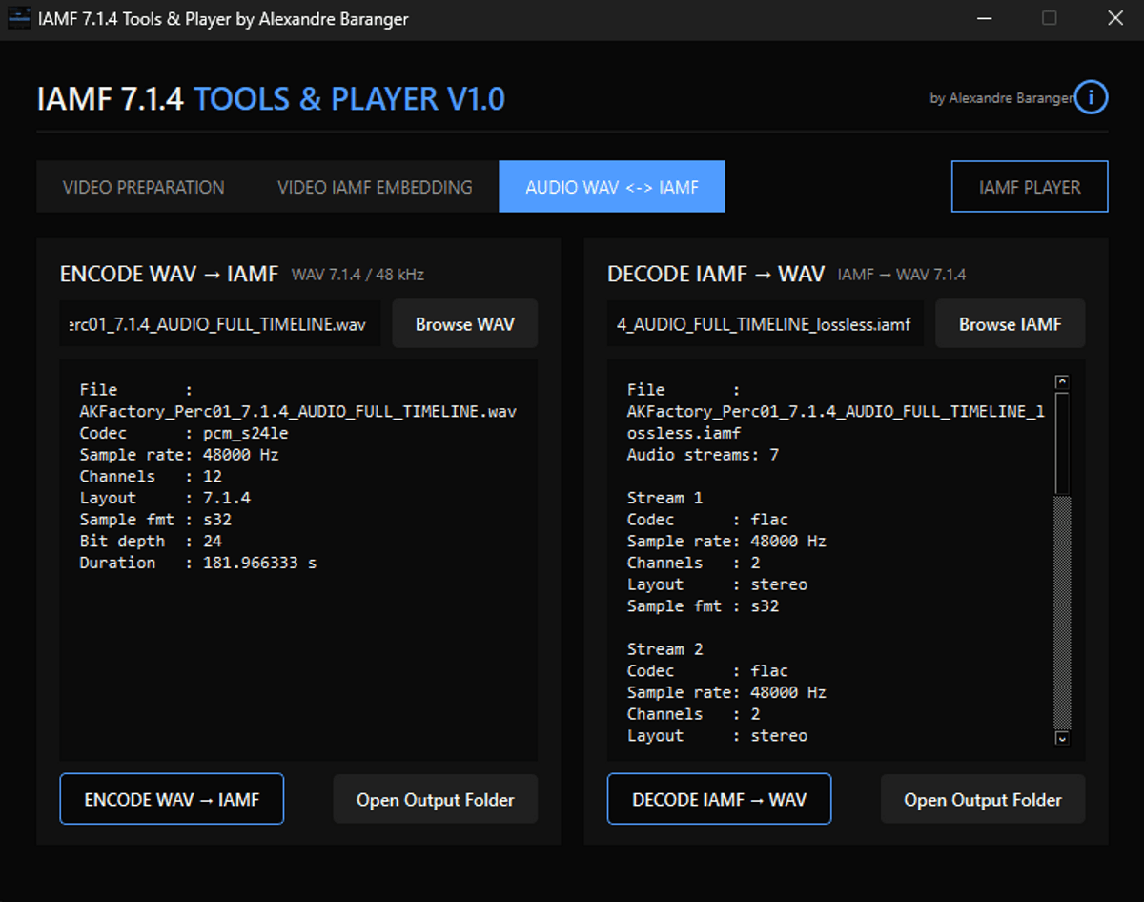Open Output Folder in decode panel

983,799
